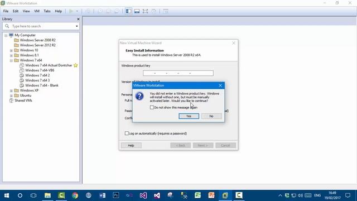The height and width of the screenshot is (201, 357).
Task: Click the wizard Back button
Action: [x=180, y=145]
